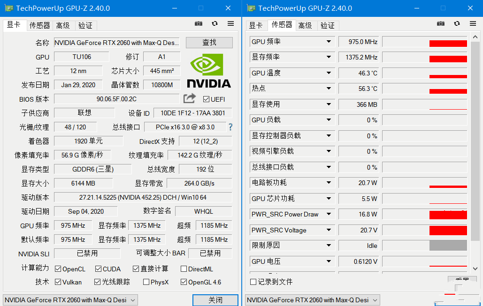Open the hamburger menu in the left window

click(230, 23)
